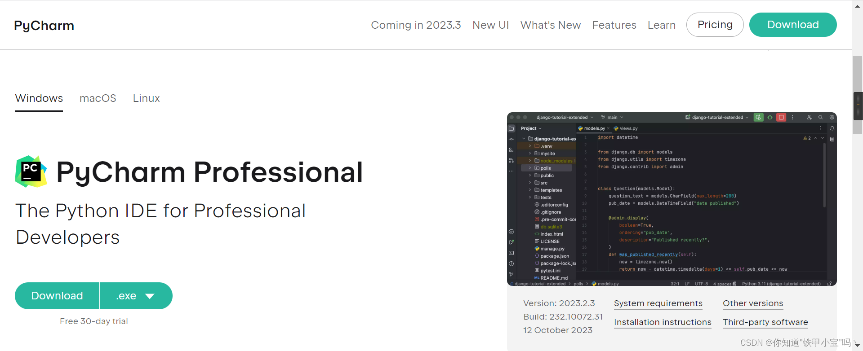863x351 pixels.
Task: Expand the polls folder
Action: coord(530,168)
